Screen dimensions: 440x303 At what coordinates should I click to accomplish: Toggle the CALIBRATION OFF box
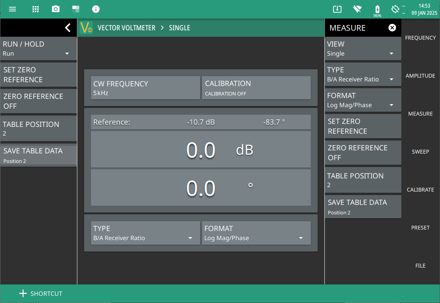pos(256,88)
